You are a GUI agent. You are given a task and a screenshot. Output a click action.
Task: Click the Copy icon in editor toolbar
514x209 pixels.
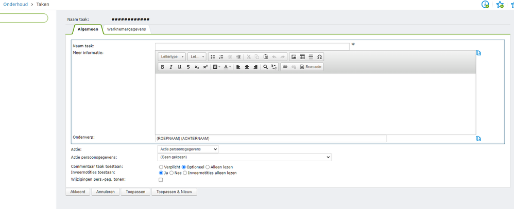point(257,56)
